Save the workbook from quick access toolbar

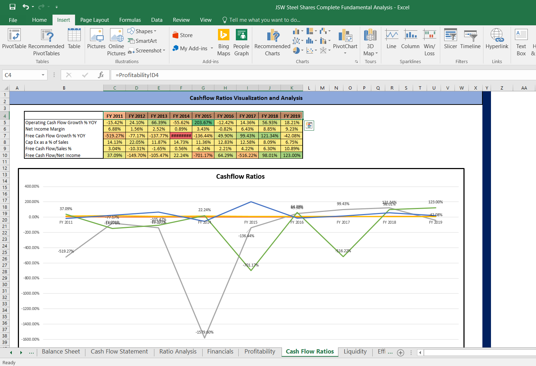13,7
